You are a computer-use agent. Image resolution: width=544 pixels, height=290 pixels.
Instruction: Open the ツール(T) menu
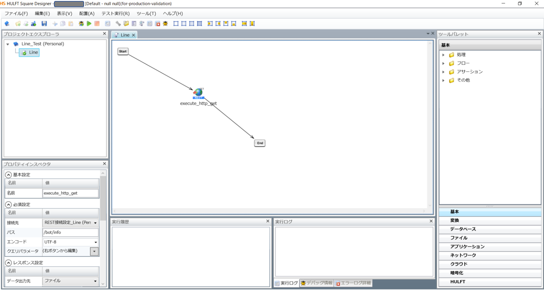(146, 13)
